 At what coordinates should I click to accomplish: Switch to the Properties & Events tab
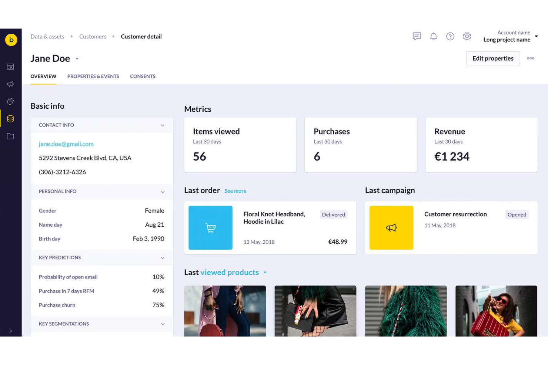pos(93,77)
